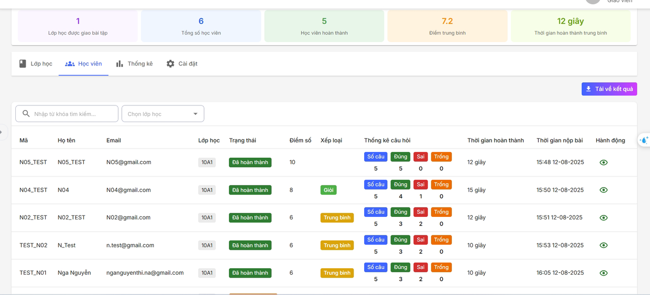Open the Chọn lớp học dropdown

163,114
